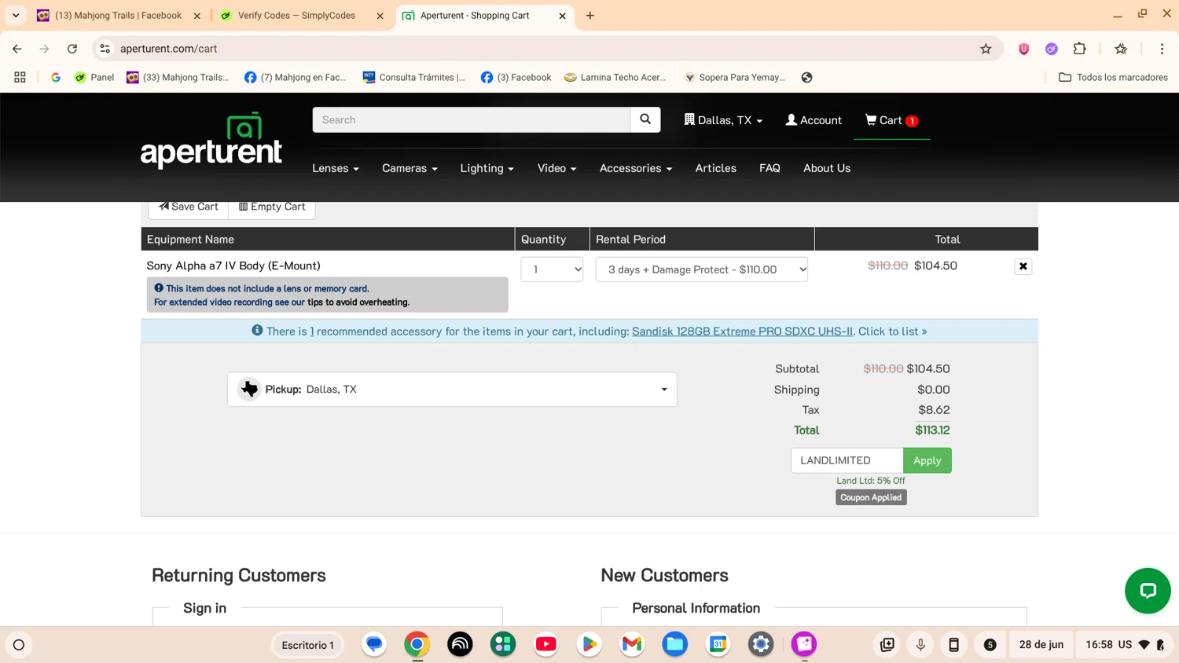1179x663 pixels.
Task: Click the address bar URL
Action: pos(169,49)
